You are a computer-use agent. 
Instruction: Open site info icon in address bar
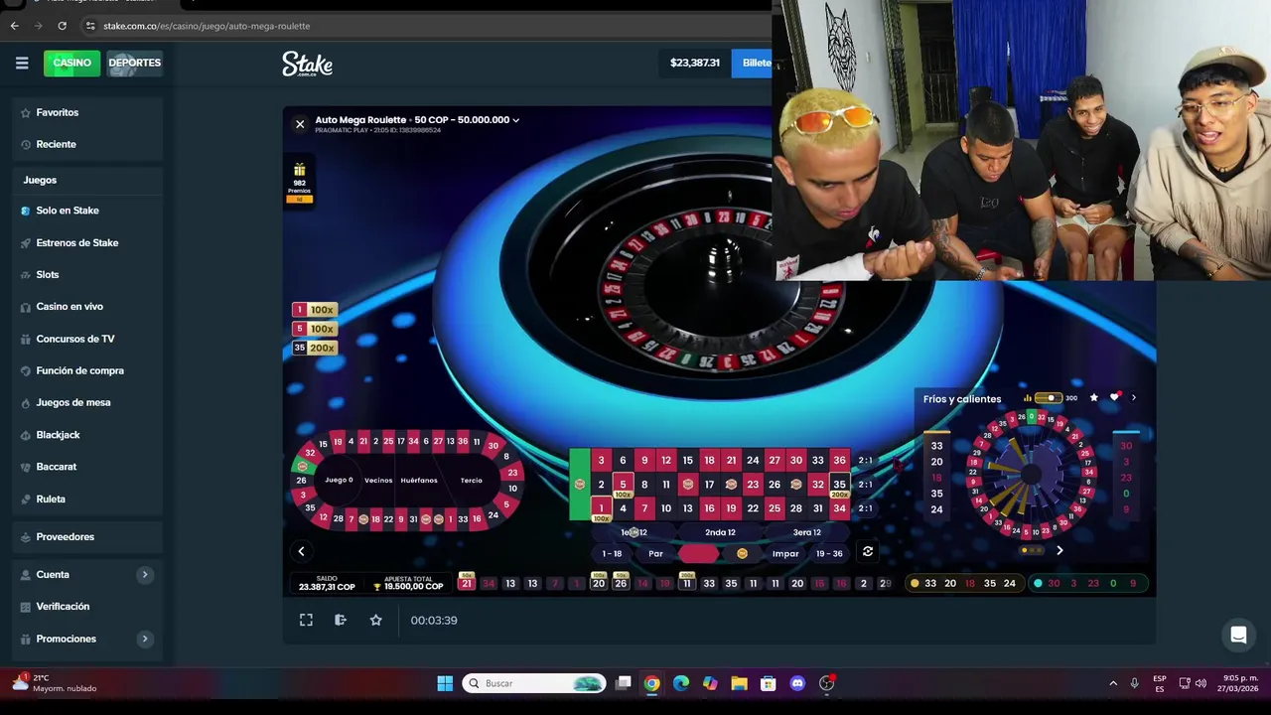[x=90, y=26]
